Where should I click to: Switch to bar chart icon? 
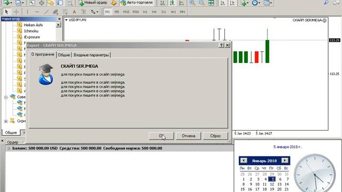pyautogui.click(x=162, y=3)
